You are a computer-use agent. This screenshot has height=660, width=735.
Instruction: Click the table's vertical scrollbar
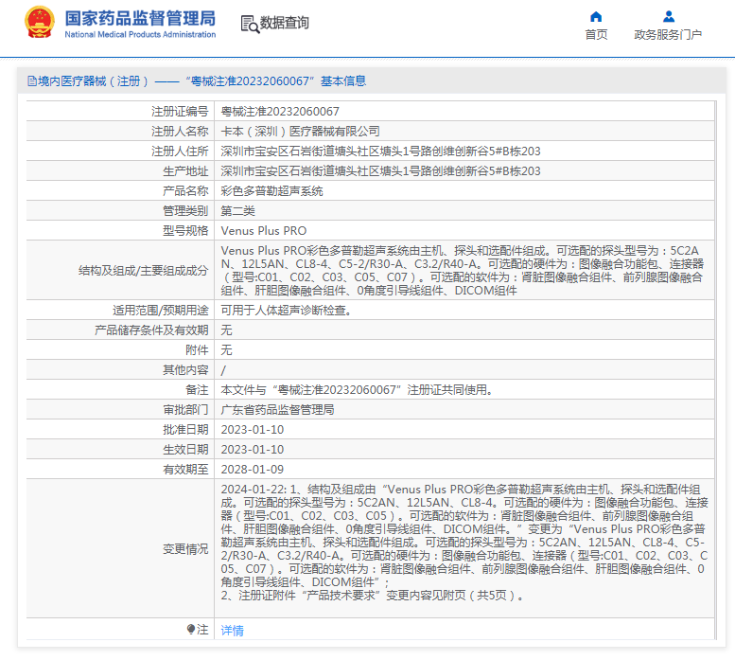(716, 369)
